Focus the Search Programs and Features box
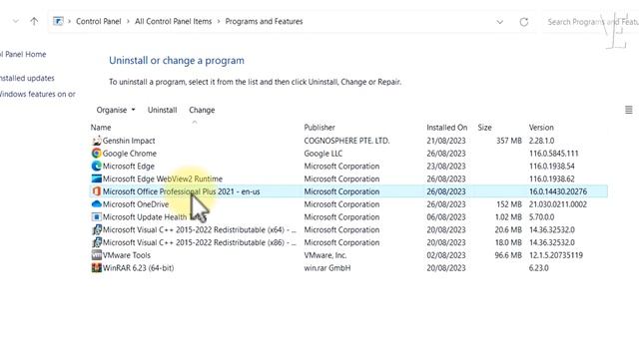The image size is (639, 359). tap(592, 22)
